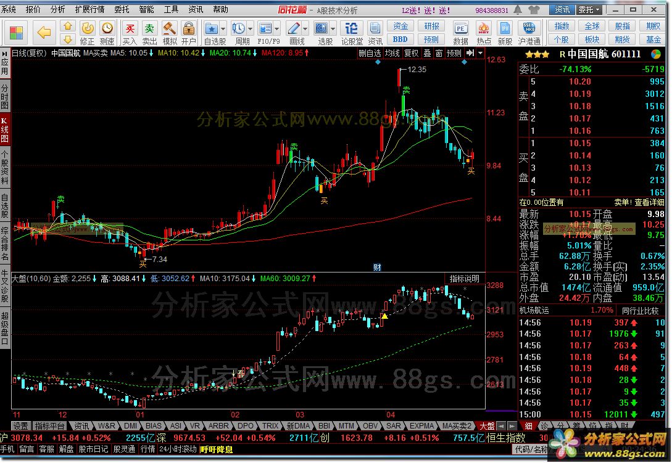This screenshot has width=672, height=463.
Task: Click the notification bell icon in title bar
Action: 518,9
